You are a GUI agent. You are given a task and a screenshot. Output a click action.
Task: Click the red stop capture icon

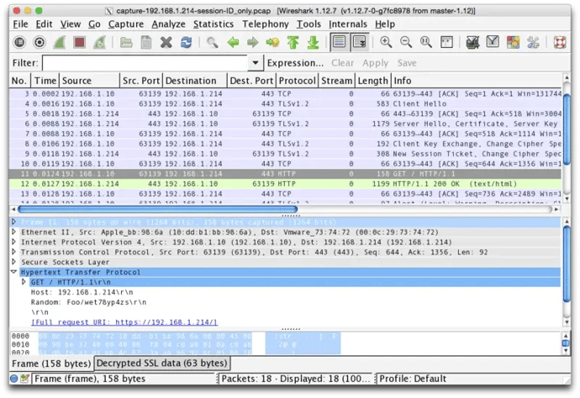click(79, 42)
